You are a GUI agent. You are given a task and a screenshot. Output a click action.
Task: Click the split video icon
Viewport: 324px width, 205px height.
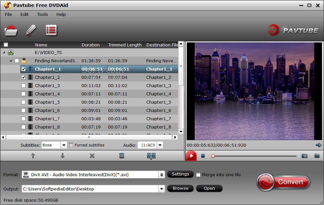point(151,156)
